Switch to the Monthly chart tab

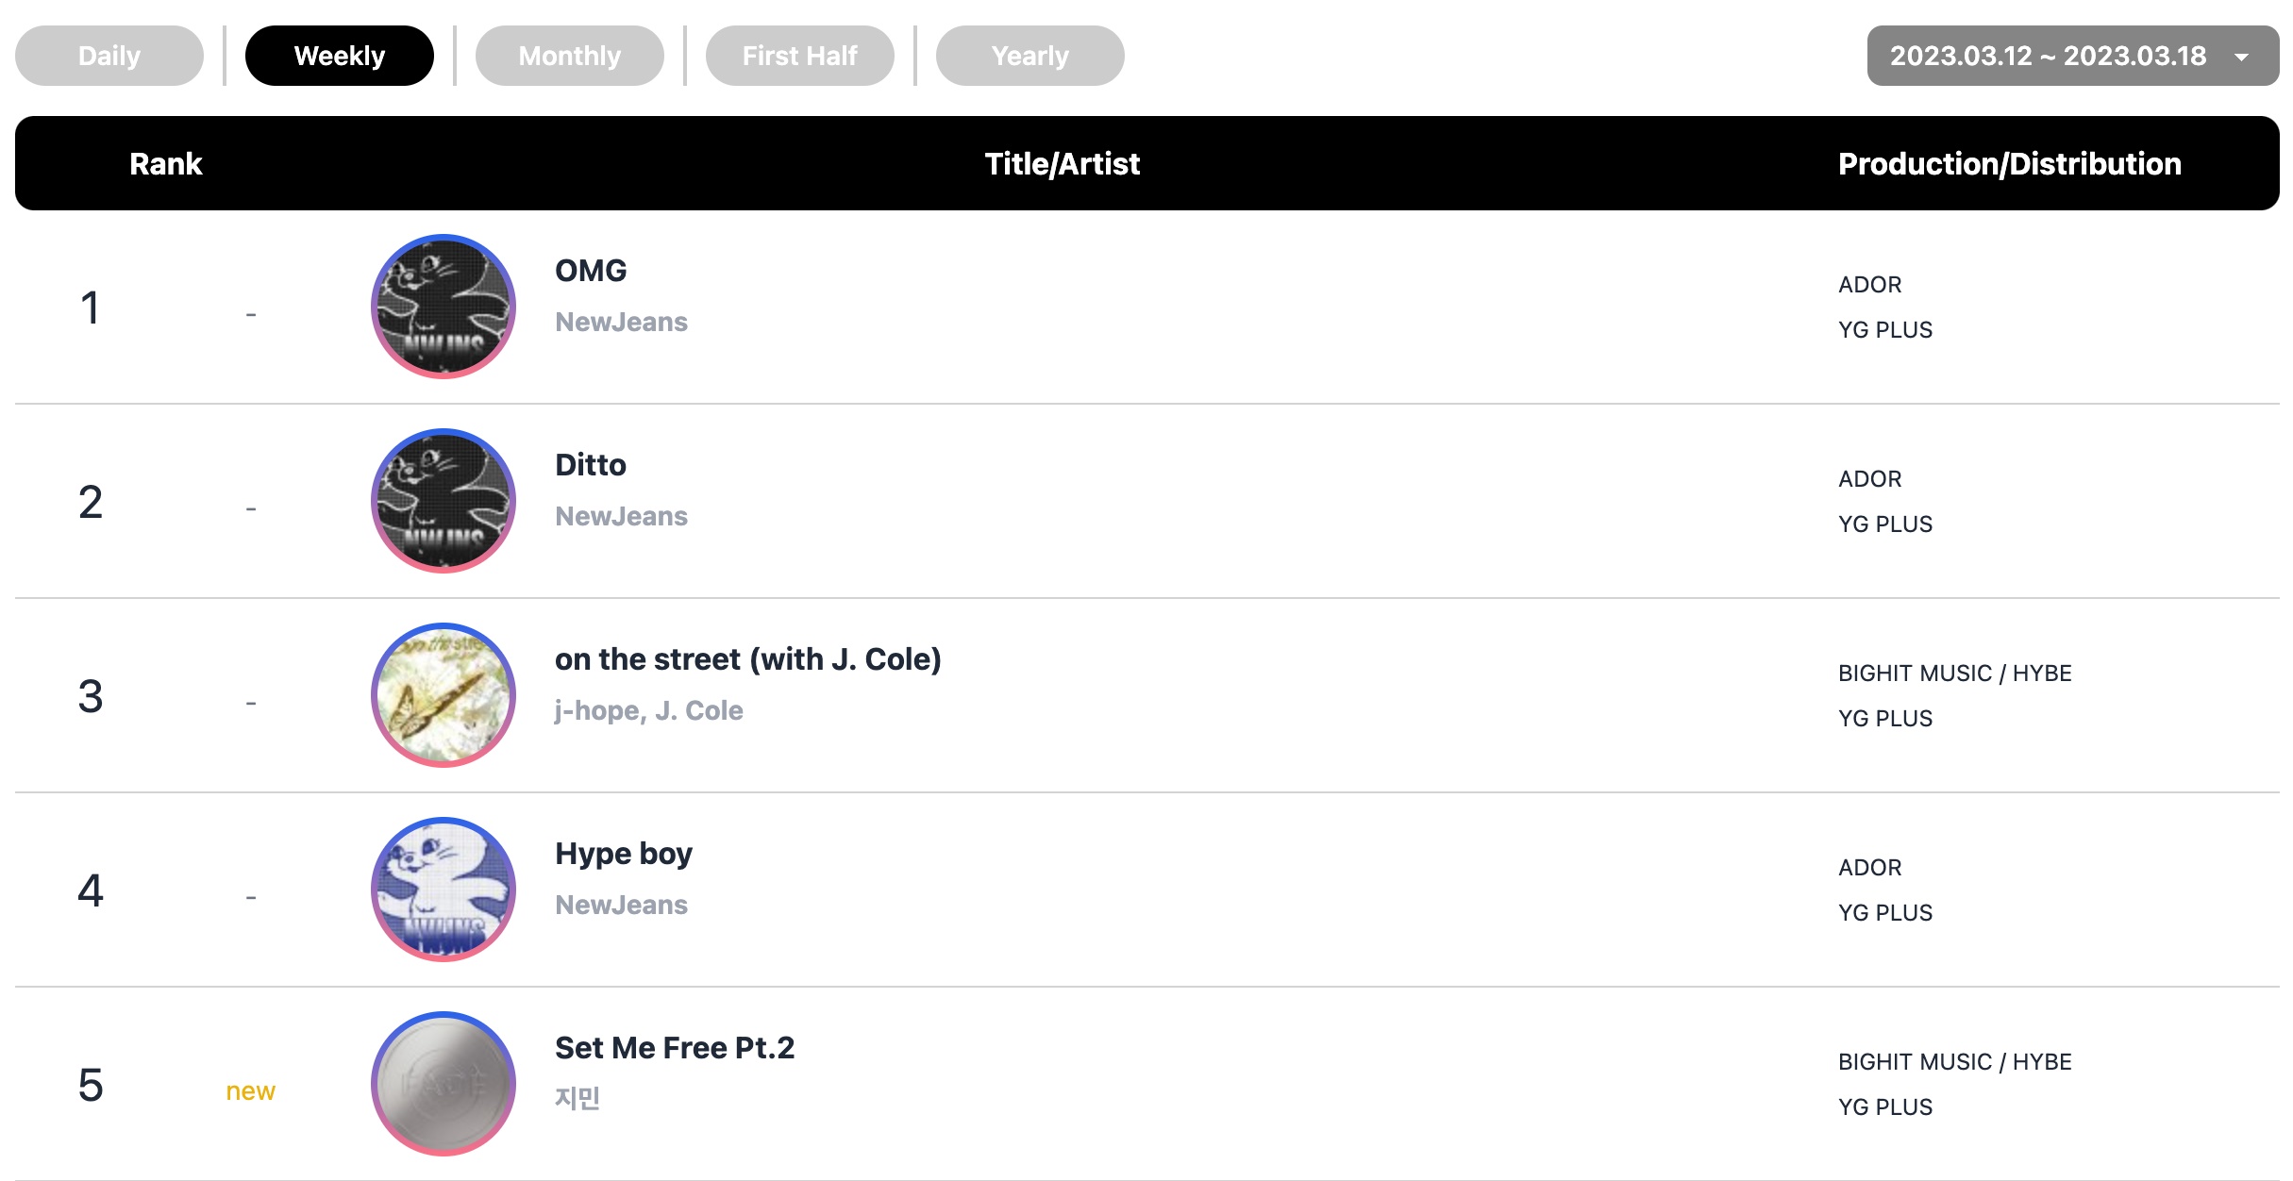pos(570,56)
